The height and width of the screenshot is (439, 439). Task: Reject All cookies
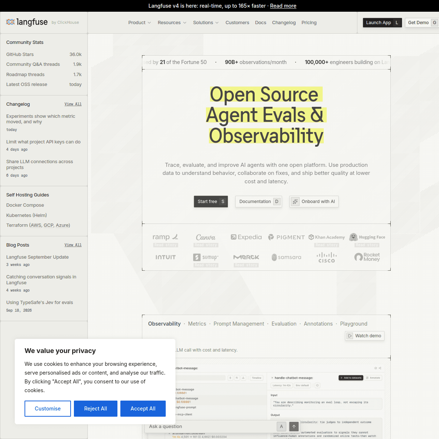(95, 409)
